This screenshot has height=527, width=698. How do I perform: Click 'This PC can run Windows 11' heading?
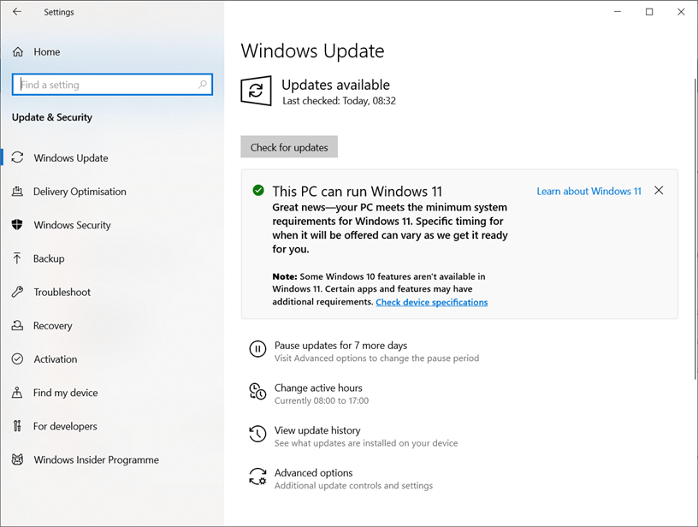pyautogui.click(x=358, y=192)
